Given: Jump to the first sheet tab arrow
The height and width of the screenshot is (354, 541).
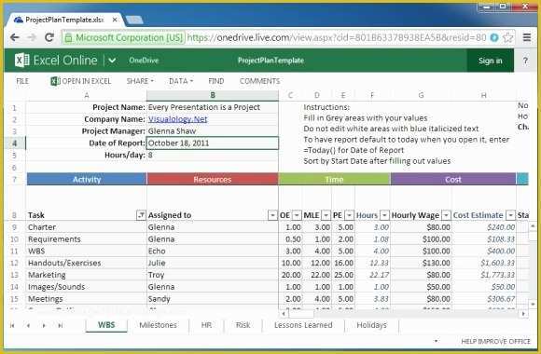Looking at the screenshot, I should 12,325.
